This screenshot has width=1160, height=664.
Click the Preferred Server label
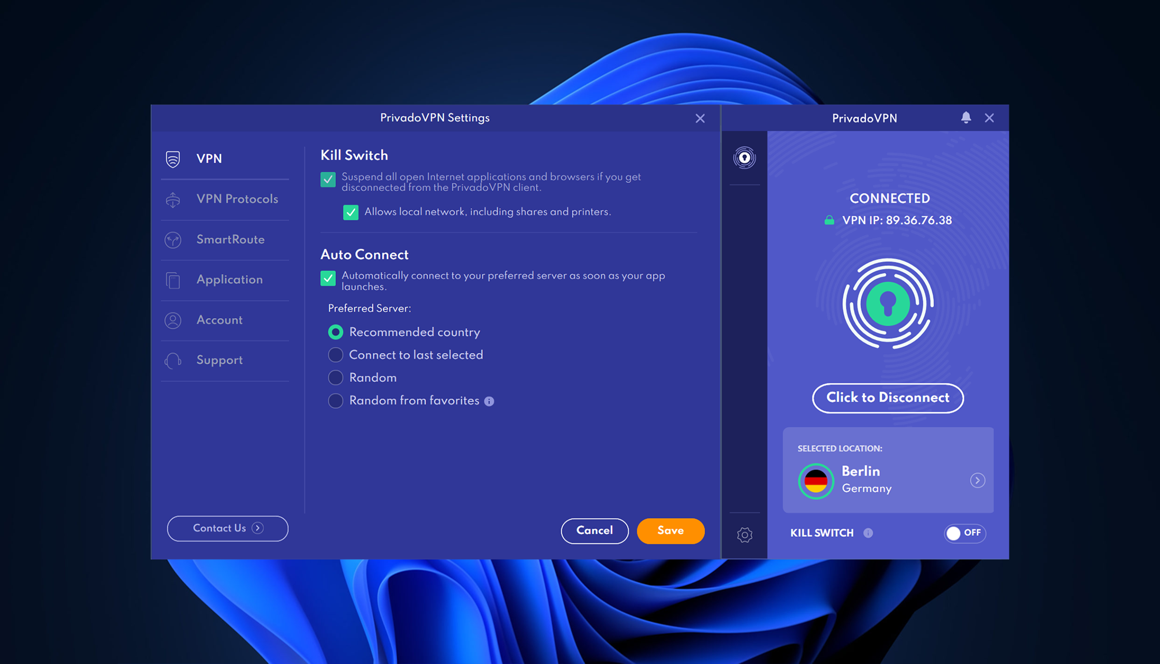pyautogui.click(x=369, y=308)
